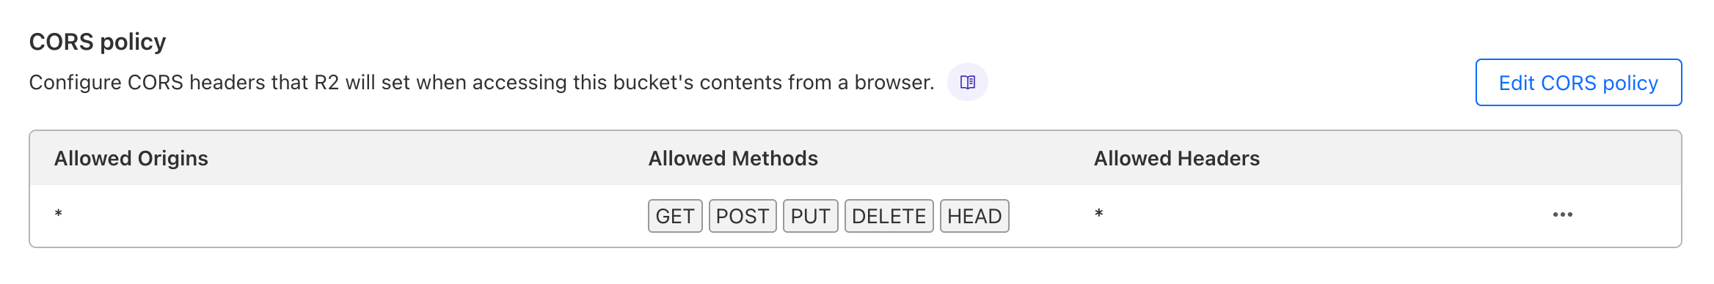This screenshot has width=1714, height=284.
Task: Open the three-dot rule actions menu
Action: pos(1562,214)
